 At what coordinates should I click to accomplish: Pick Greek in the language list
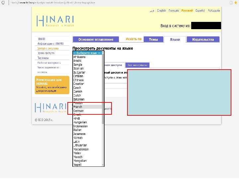point(87,115)
